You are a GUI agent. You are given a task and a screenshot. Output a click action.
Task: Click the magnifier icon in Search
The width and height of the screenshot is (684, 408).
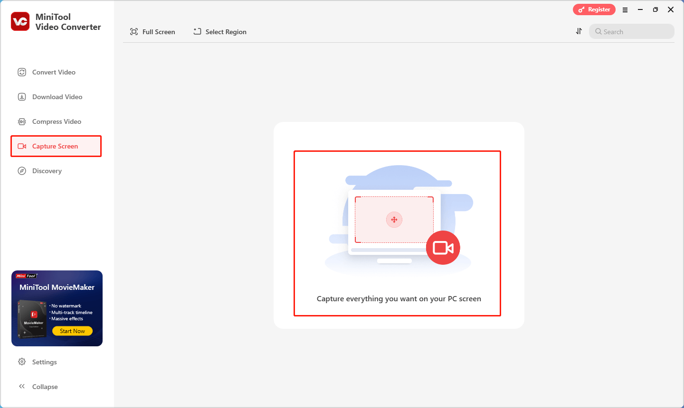(598, 31)
